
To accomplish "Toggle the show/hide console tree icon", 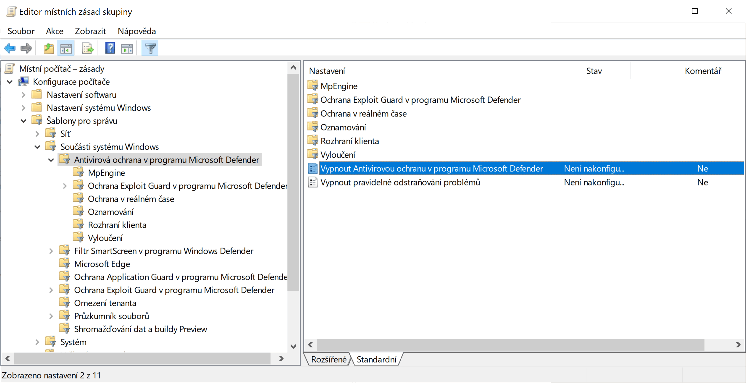I will coord(66,48).
